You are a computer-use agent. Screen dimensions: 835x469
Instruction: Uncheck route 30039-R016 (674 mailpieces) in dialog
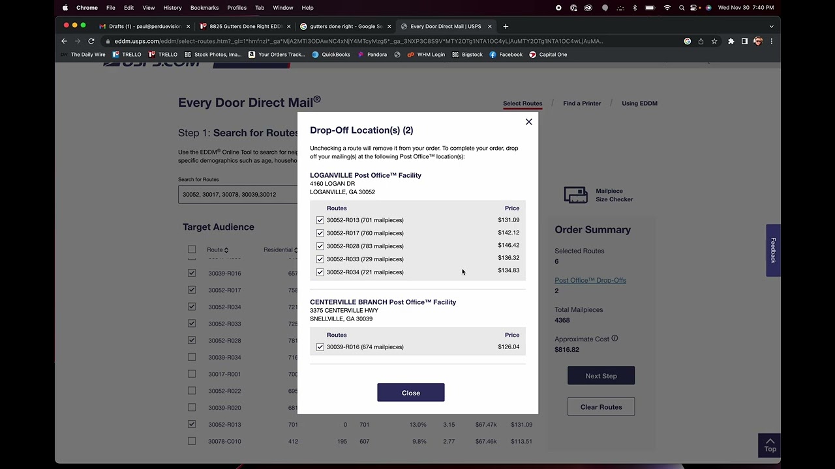(320, 347)
